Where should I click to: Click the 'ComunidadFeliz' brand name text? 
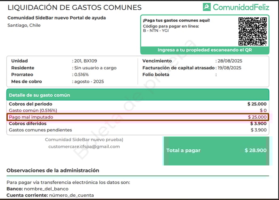(241, 7)
